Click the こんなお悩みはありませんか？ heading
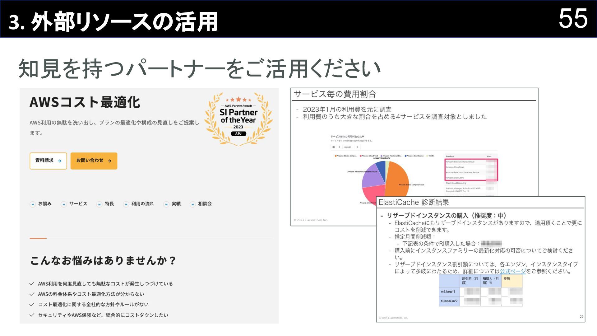 pyautogui.click(x=103, y=260)
